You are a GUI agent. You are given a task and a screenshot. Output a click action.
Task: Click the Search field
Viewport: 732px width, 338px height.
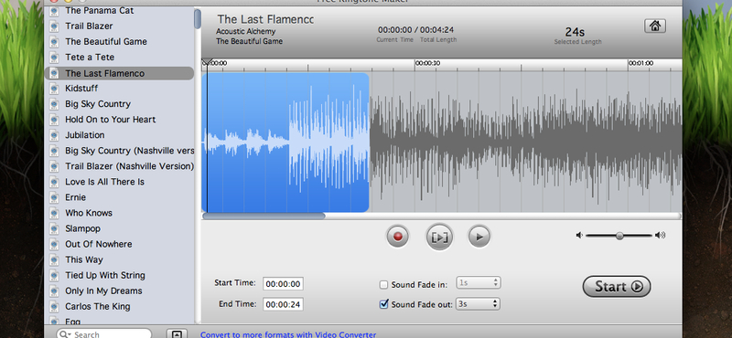104,333
